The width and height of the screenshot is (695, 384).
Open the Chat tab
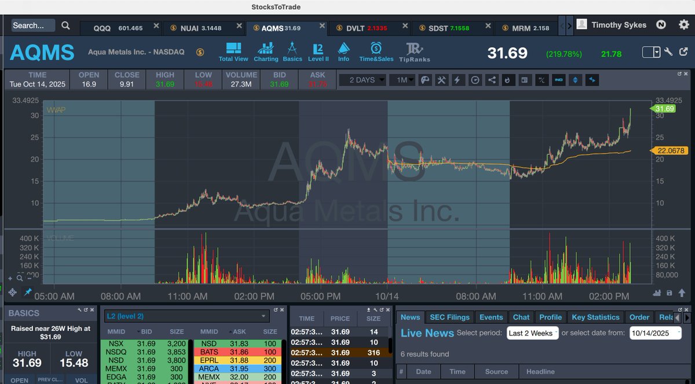pyautogui.click(x=521, y=317)
